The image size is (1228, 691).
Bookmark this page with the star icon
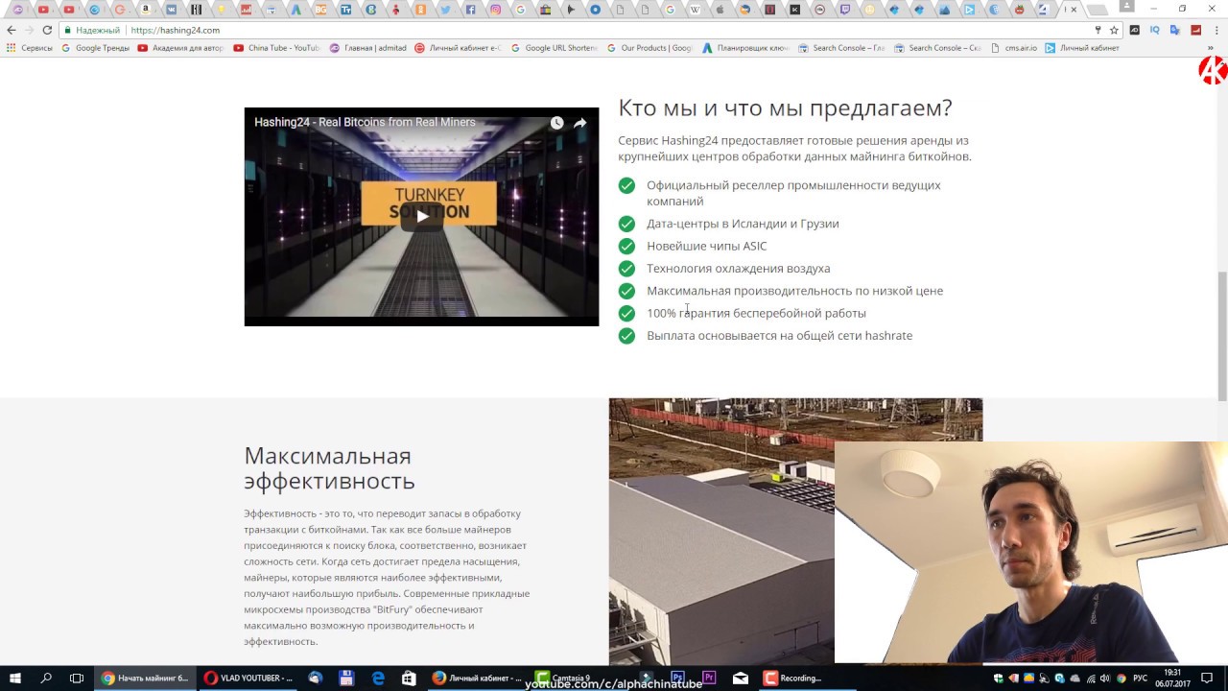point(1114,30)
